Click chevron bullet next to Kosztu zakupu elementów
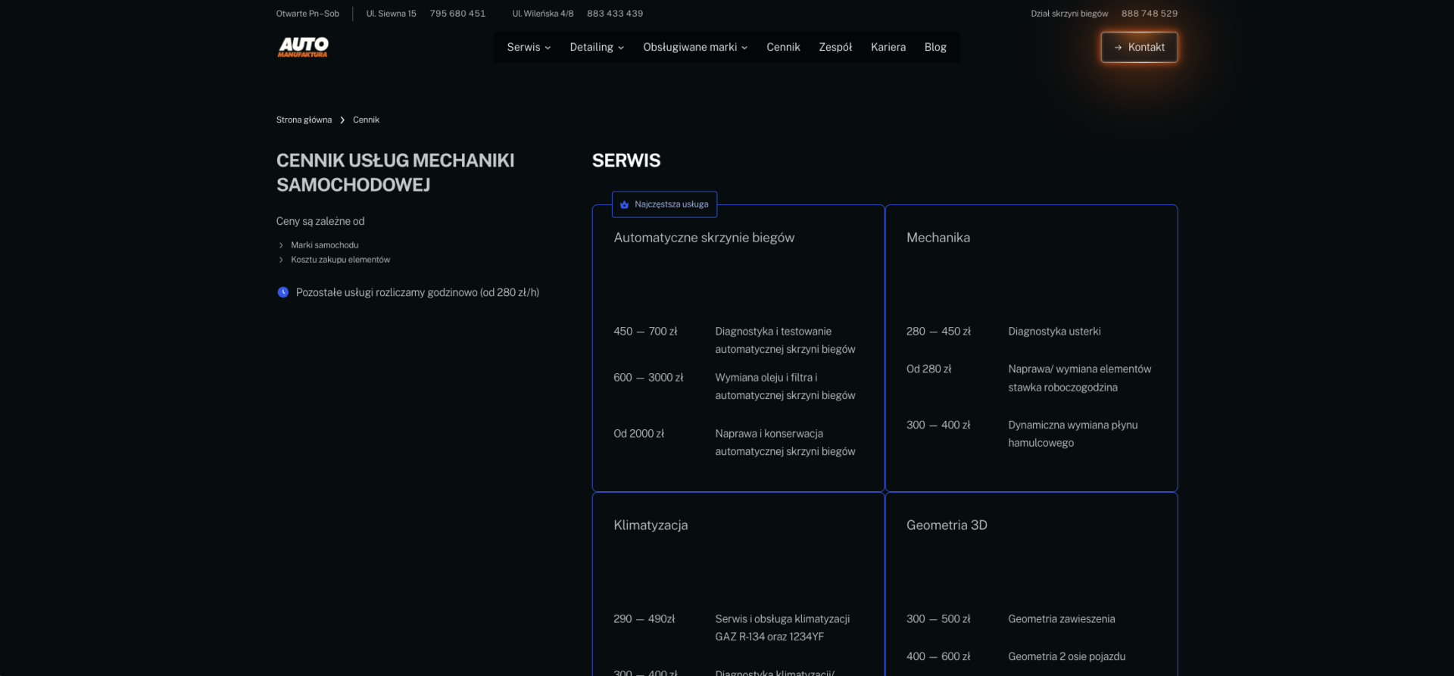The width and height of the screenshot is (1454, 676). 281,260
